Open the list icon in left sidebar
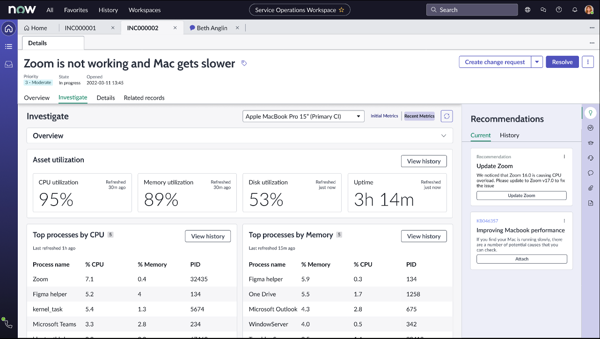The image size is (600, 339). [x=8, y=46]
